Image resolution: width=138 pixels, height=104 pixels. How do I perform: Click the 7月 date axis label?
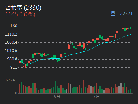96,96
